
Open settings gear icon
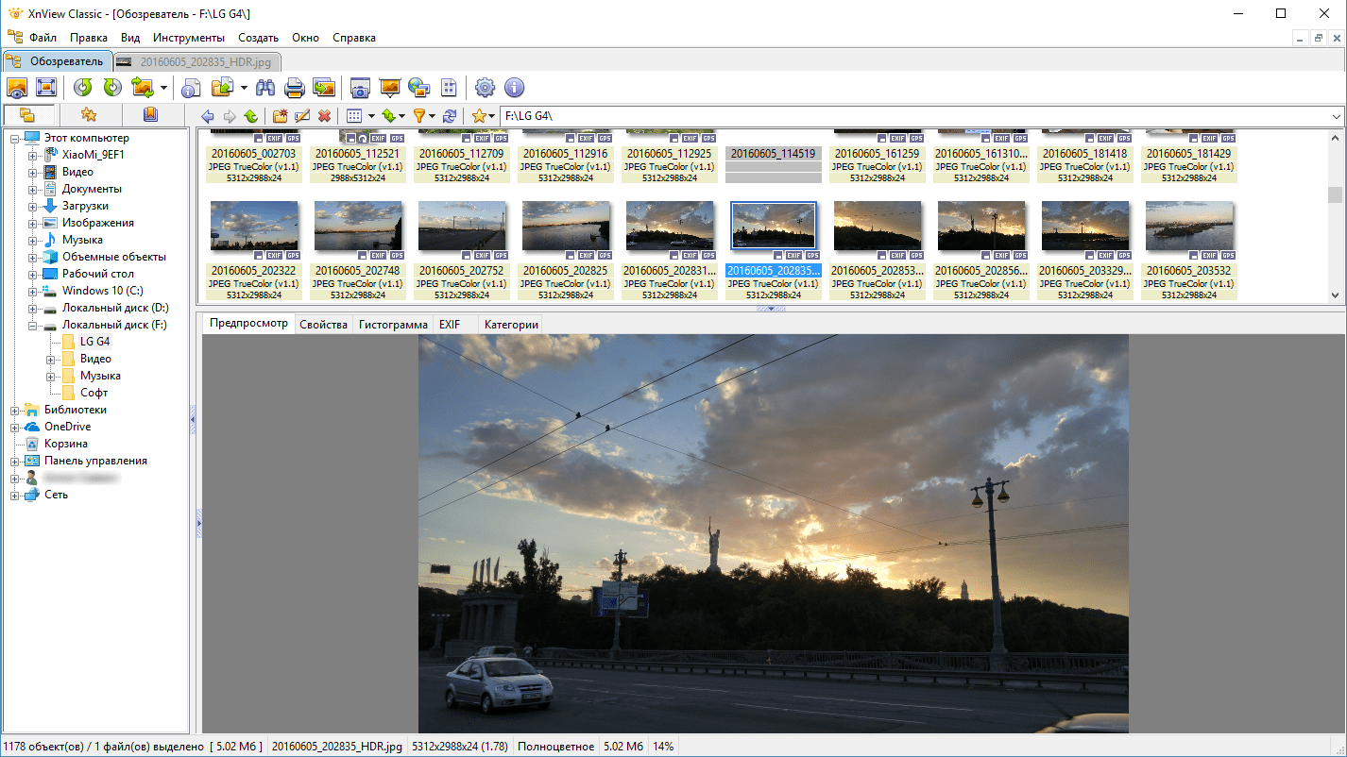point(485,88)
